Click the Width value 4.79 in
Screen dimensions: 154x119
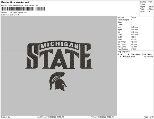click(150, 9)
